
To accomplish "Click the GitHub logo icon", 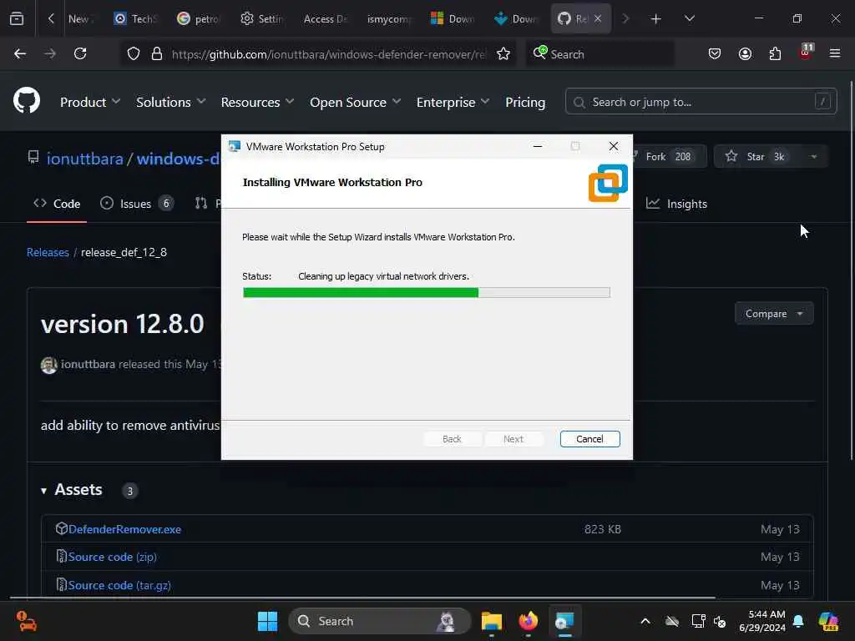I will [x=27, y=101].
